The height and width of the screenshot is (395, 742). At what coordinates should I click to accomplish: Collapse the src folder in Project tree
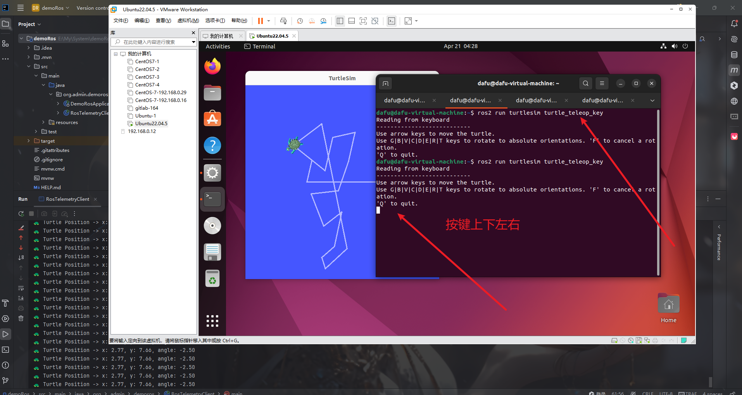point(28,67)
